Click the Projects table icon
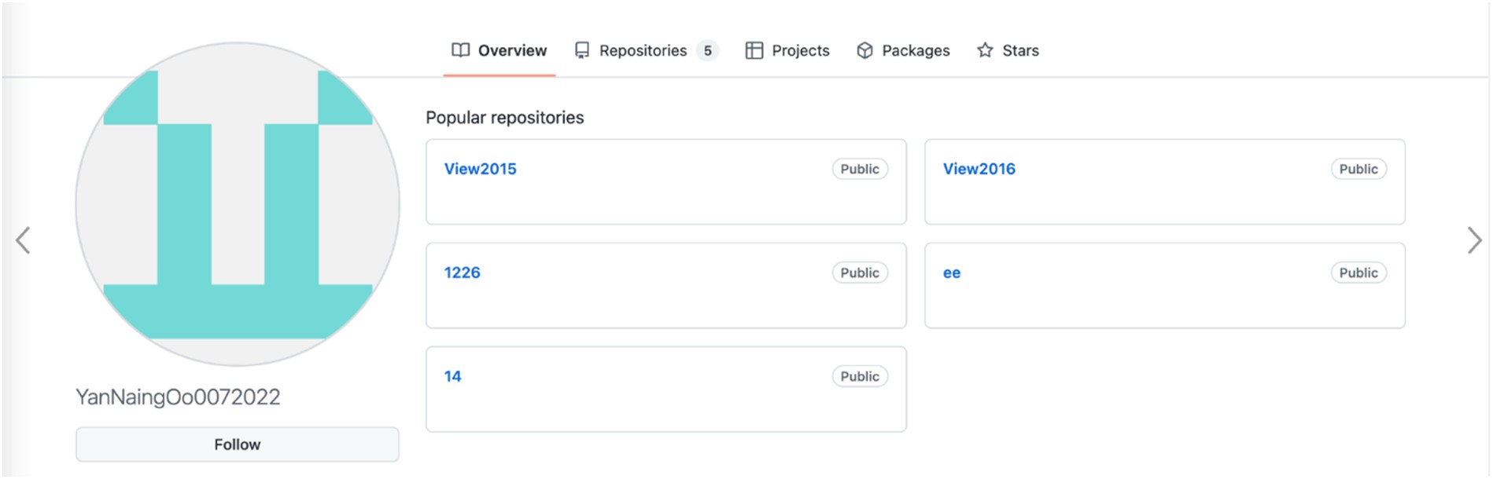This screenshot has height=479, width=1493. coord(754,50)
